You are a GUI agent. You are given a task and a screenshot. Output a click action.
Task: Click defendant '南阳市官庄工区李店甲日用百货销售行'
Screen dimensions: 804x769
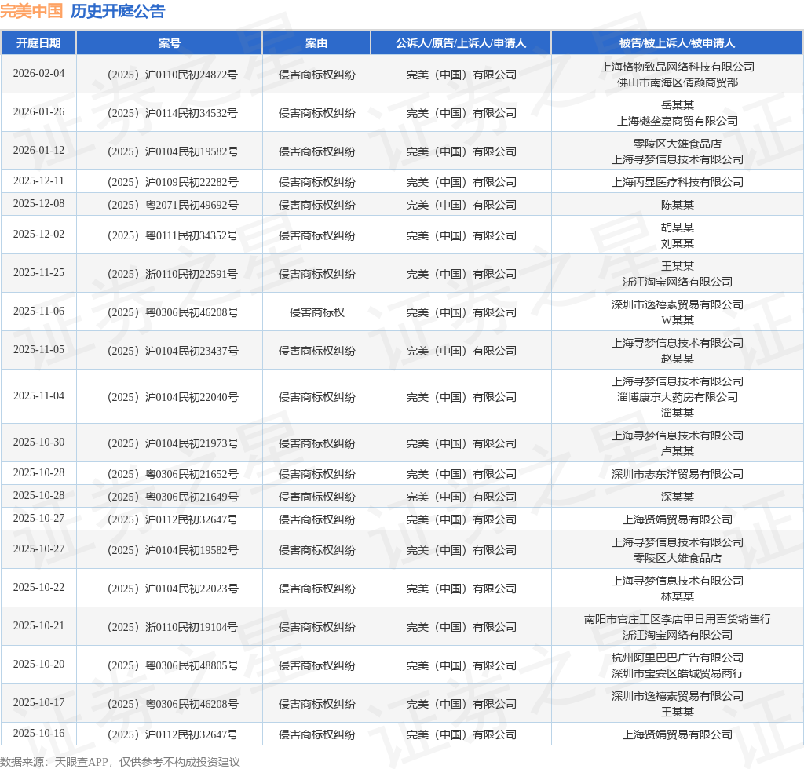[678, 619]
